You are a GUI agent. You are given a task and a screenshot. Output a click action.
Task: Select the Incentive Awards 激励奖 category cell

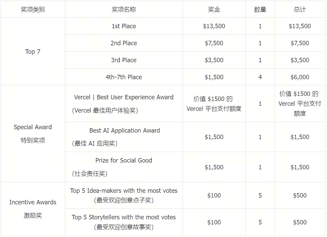click(x=33, y=209)
